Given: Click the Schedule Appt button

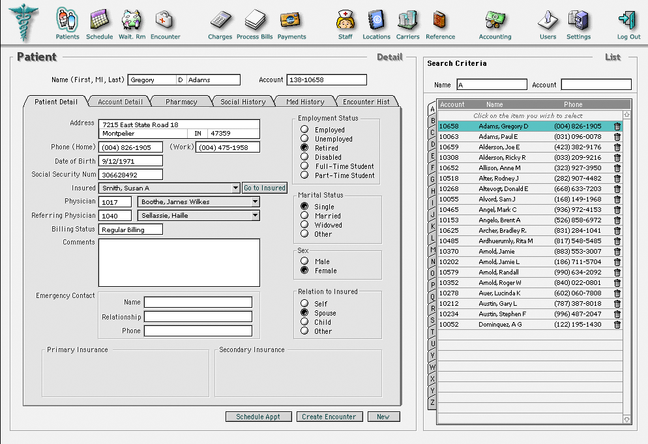Looking at the screenshot, I should tap(258, 417).
